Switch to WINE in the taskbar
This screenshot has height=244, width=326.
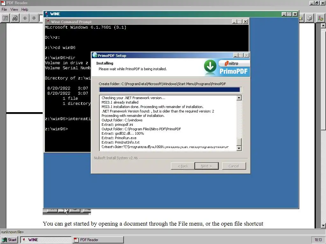(46, 240)
